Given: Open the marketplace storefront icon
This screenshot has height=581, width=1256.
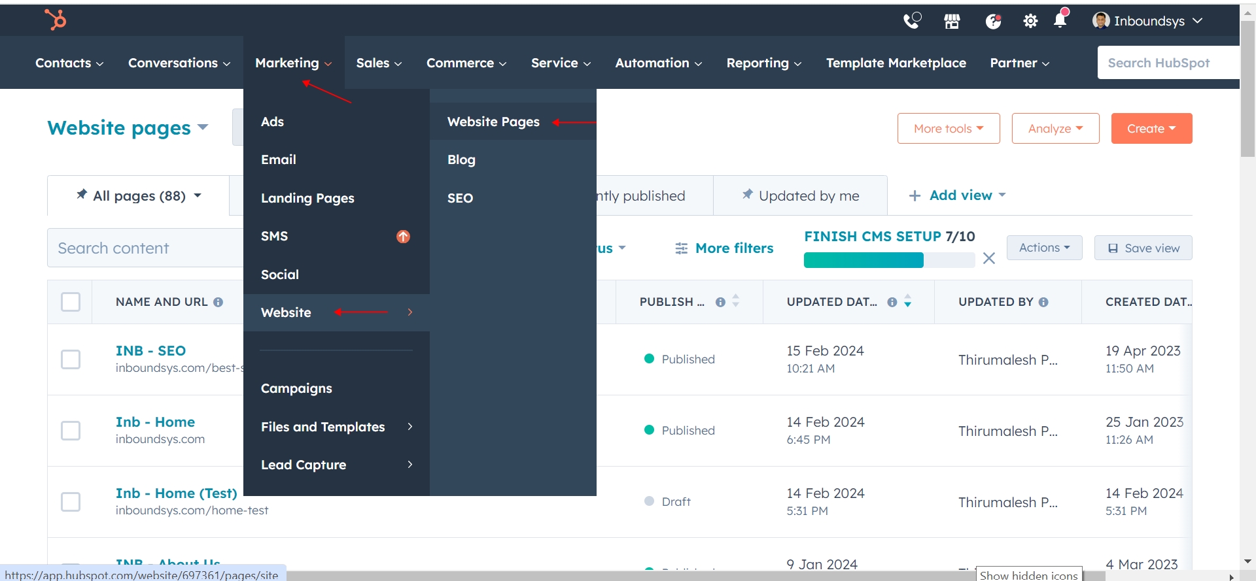Looking at the screenshot, I should tap(952, 22).
